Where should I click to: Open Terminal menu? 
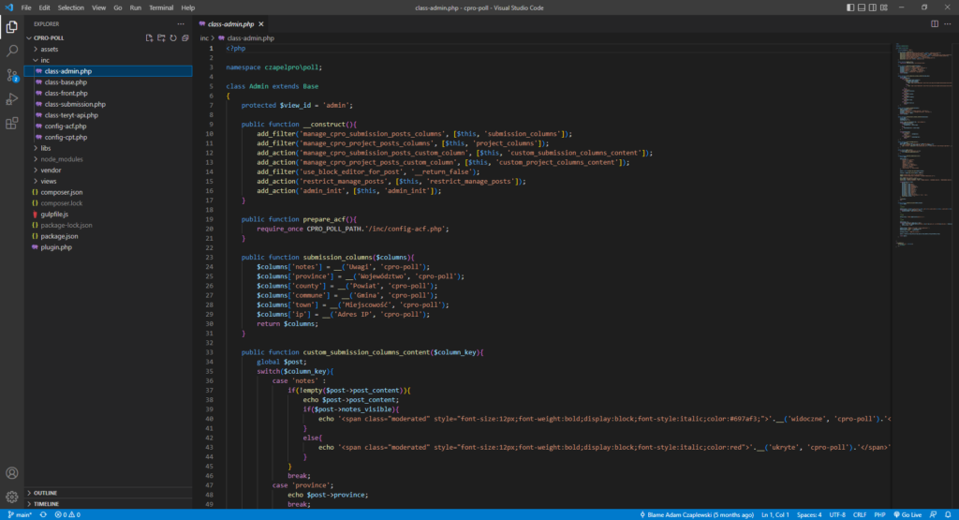pos(161,7)
